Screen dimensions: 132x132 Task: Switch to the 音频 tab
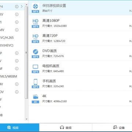(66, 128)
